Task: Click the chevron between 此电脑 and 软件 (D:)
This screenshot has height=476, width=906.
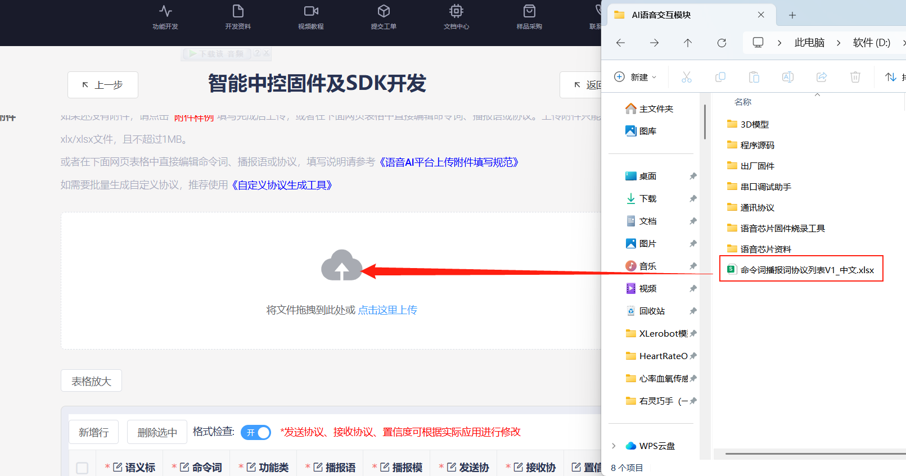Action: point(839,43)
